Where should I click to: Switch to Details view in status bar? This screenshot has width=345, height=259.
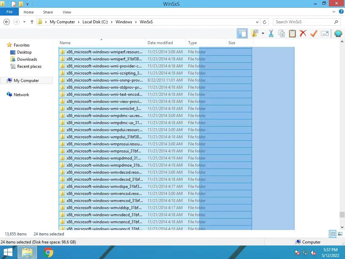point(333,234)
